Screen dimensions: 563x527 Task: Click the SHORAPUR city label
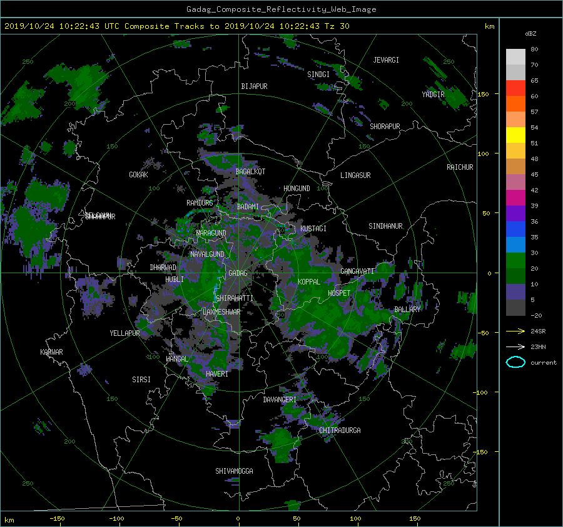385,127
